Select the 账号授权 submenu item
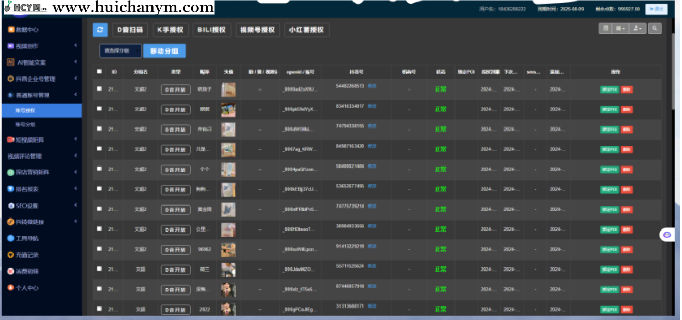The image size is (682, 320). pos(26,110)
